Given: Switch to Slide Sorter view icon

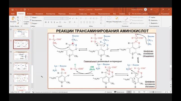Looking at the screenshot, I should pyautogui.click(x=134, y=92).
